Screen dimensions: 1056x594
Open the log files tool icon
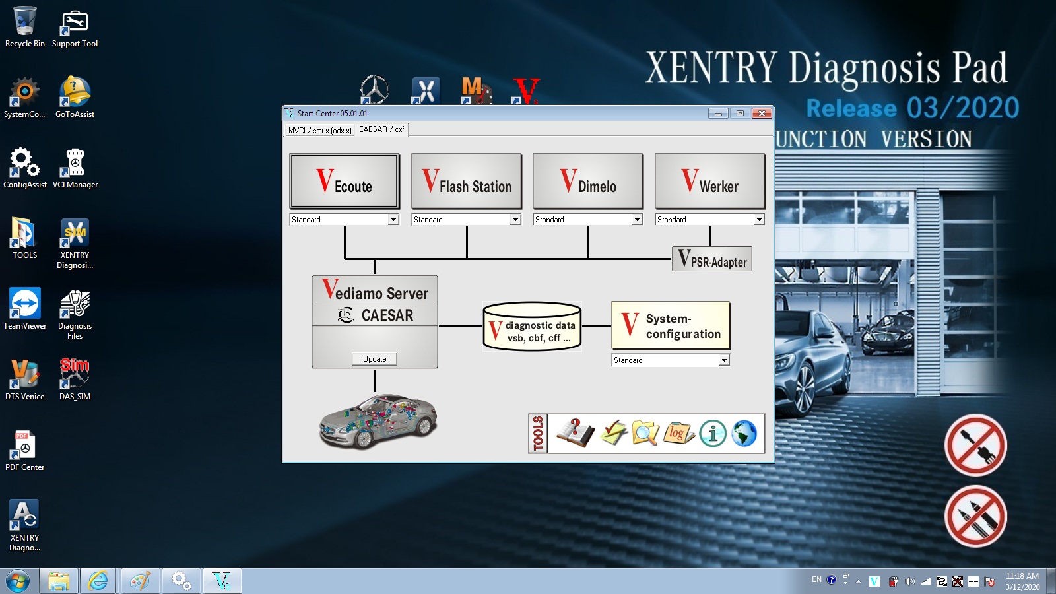pos(678,434)
